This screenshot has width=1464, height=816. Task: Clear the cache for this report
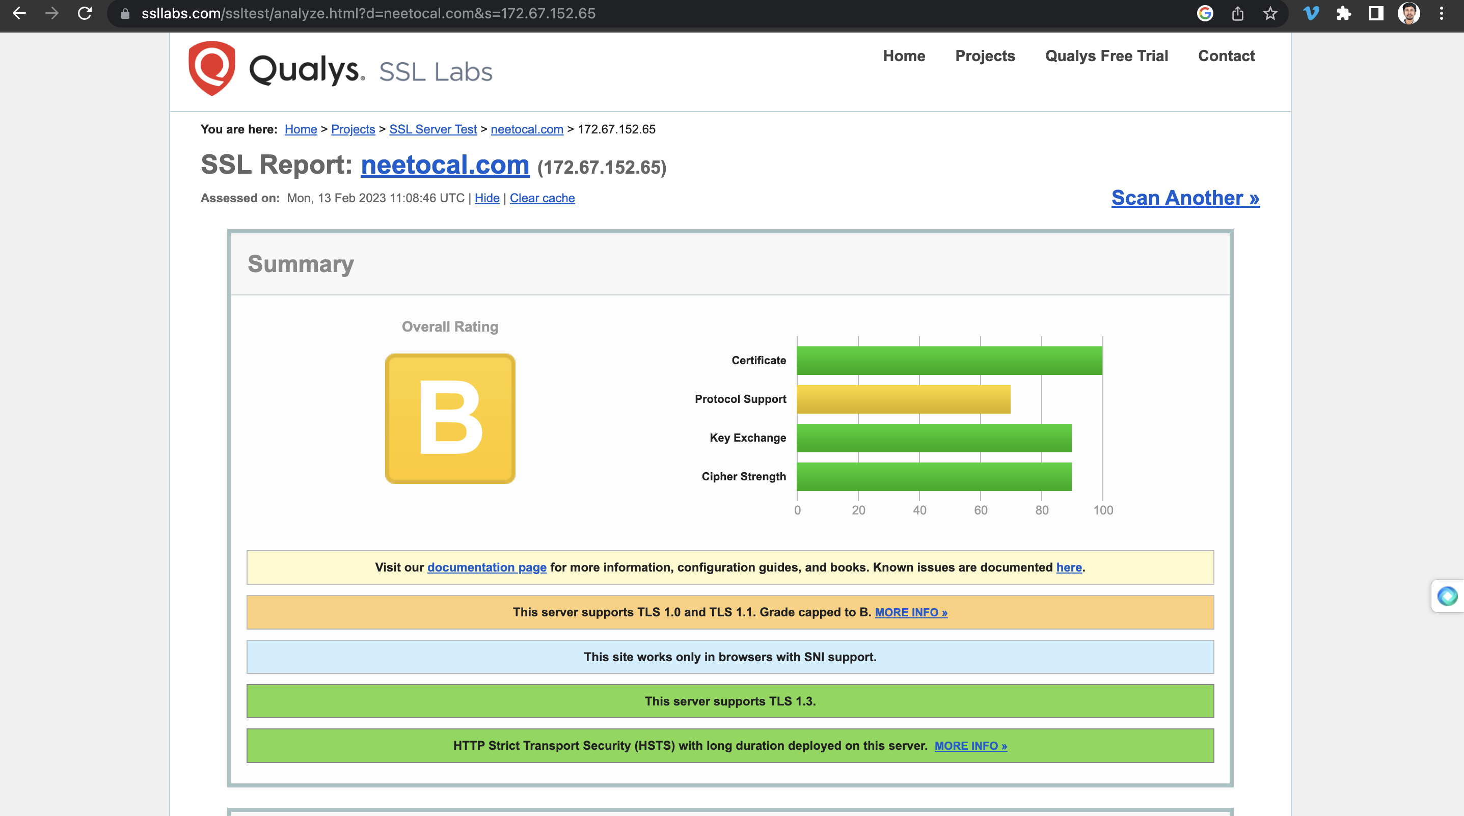(542, 198)
